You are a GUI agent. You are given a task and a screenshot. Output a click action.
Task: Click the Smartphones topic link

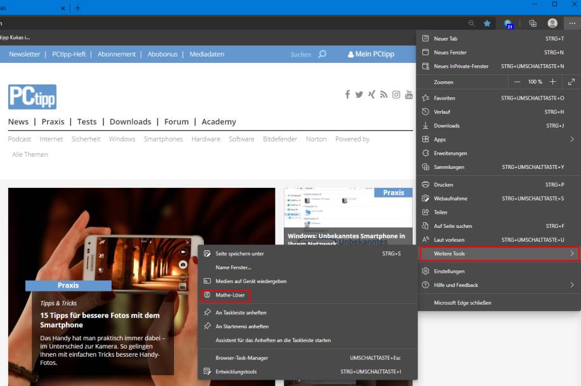pos(163,139)
